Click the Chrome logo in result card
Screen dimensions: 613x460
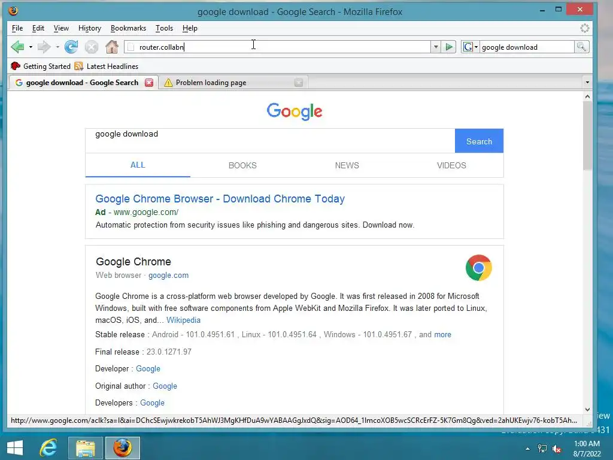pos(478,268)
